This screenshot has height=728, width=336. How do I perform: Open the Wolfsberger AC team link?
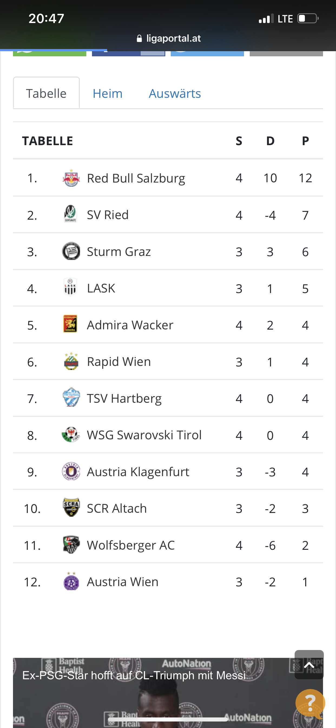(x=131, y=545)
